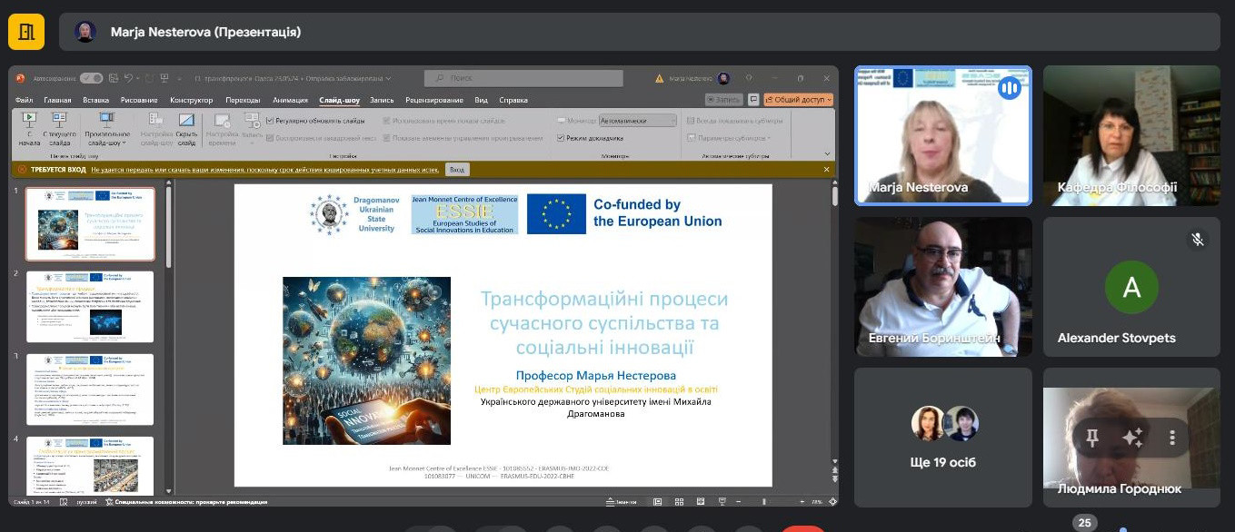The height and width of the screenshot is (532, 1235).
Task: Toggle the 'Режим докладчика' checkbox
Action: pyautogui.click(x=561, y=138)
